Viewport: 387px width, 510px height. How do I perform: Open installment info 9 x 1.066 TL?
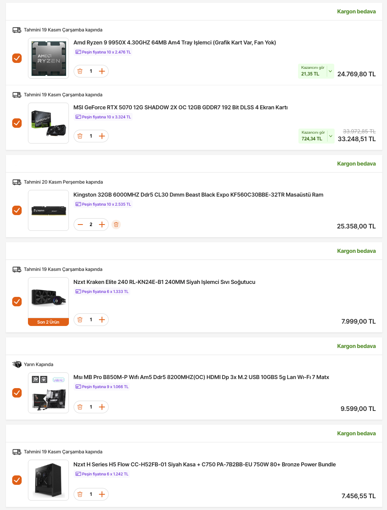(x=102, y=387)
